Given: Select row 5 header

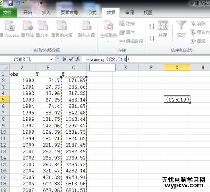Looking at the screenshot, I should (5, 100).
